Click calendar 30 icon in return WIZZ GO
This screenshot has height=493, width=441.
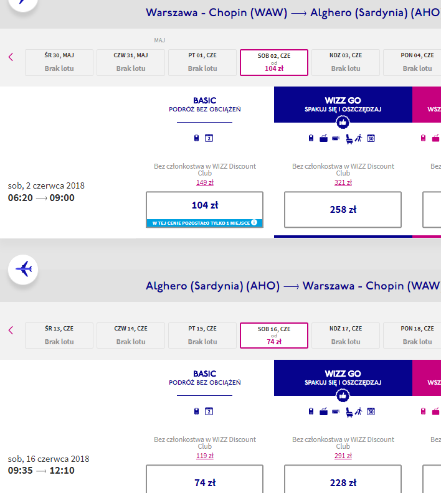371,411
